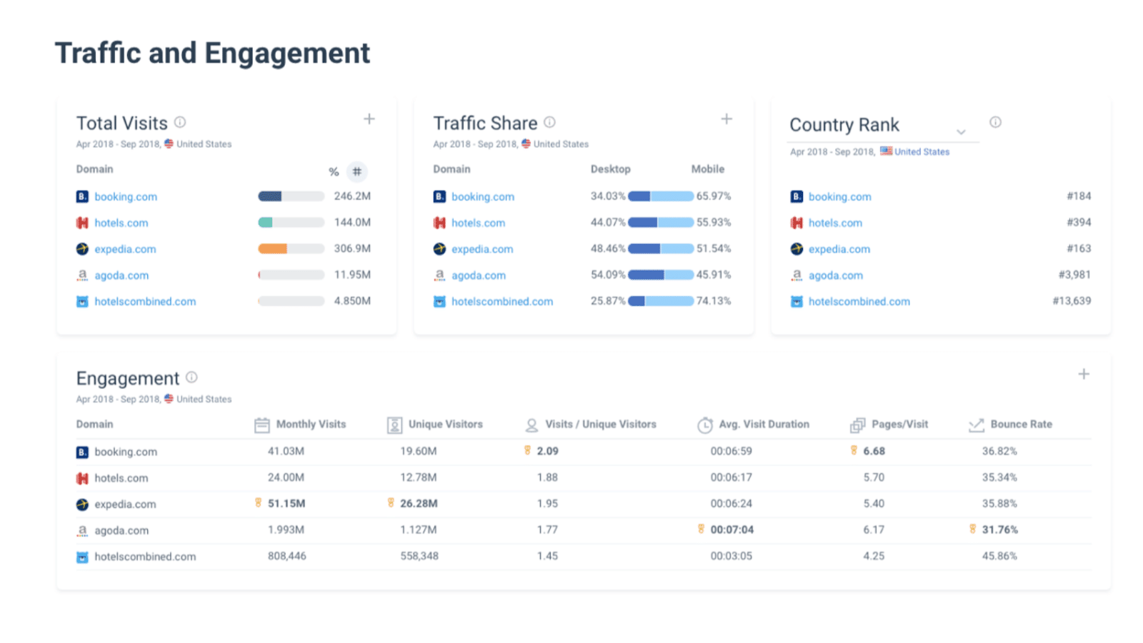Open the Total Visits info tooltip icon

point(179,121)
